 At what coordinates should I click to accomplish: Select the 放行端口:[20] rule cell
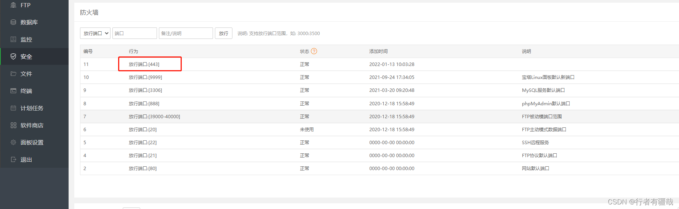(143, 129)
